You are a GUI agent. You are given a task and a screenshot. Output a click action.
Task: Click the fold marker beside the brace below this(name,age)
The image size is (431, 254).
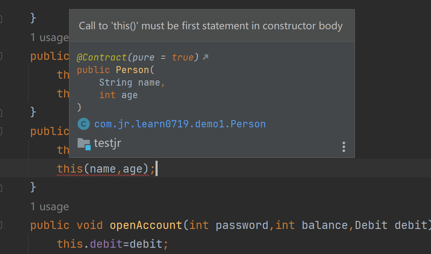click(1, 188)
